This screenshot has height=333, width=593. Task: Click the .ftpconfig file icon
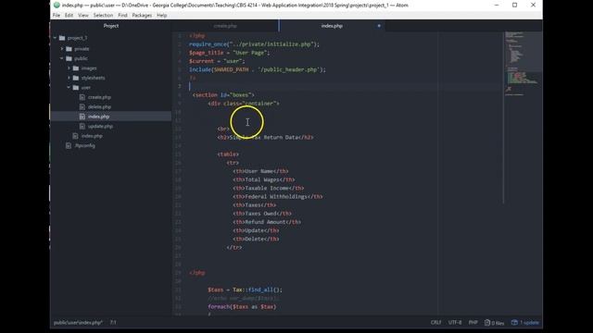(x=69, y=145)
